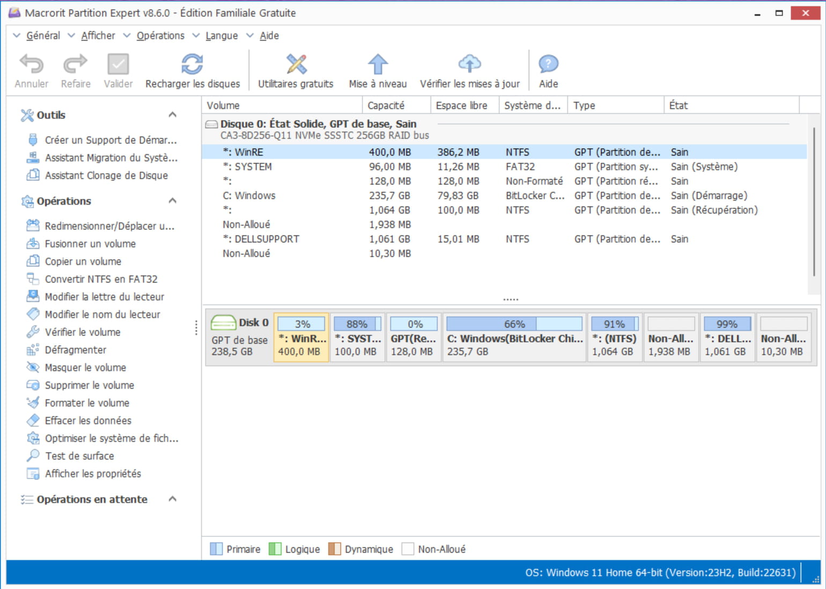Select Redimensionner/Déplacer un volume operation
Screen dimensions: 826x589
coord(101,226)
